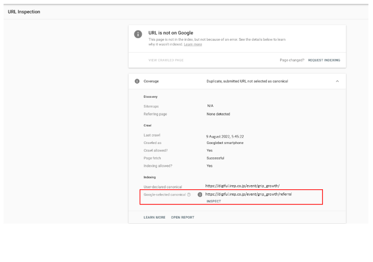
Task: Click the info icon beside URL is not on Google
Action: (138, 34)
